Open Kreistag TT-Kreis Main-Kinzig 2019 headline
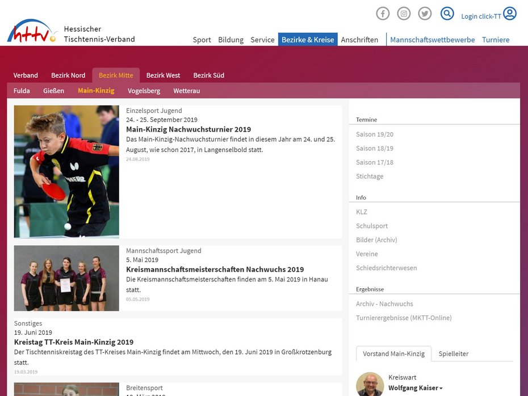Screen dimensions: 528x396 point(74,342)
